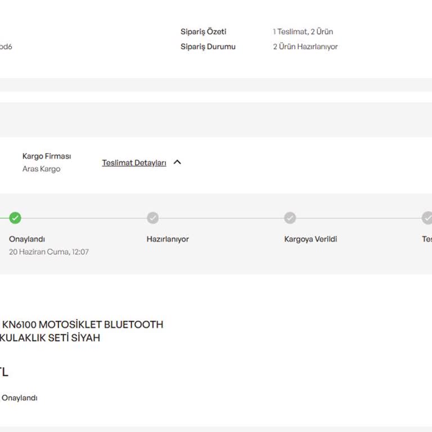432x432 pixels.
Task: Click the progress line between Onaylandı and Hazırlanıyor
Action: click(x=84, y=218)
